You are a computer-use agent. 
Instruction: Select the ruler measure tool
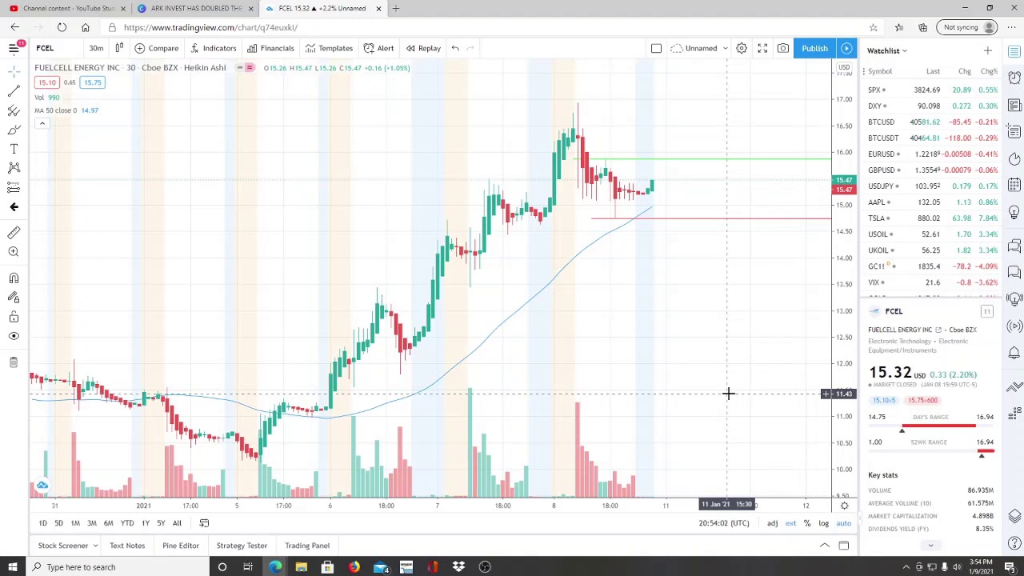tap(14, 233)
